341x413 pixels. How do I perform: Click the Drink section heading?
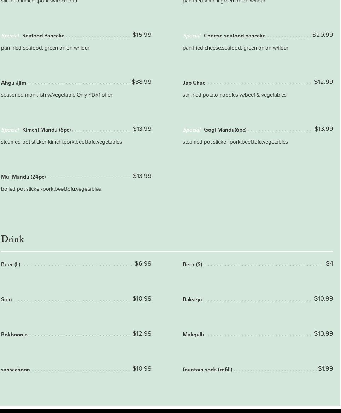coord(12,239)
